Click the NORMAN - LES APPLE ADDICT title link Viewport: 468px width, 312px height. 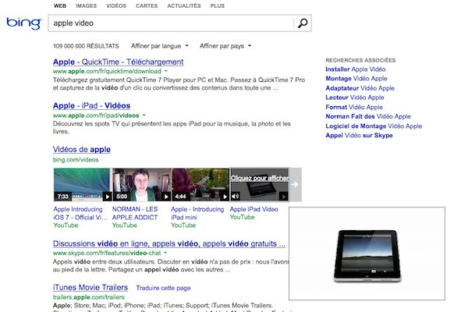pyautogui.click(x=135, y=213)
